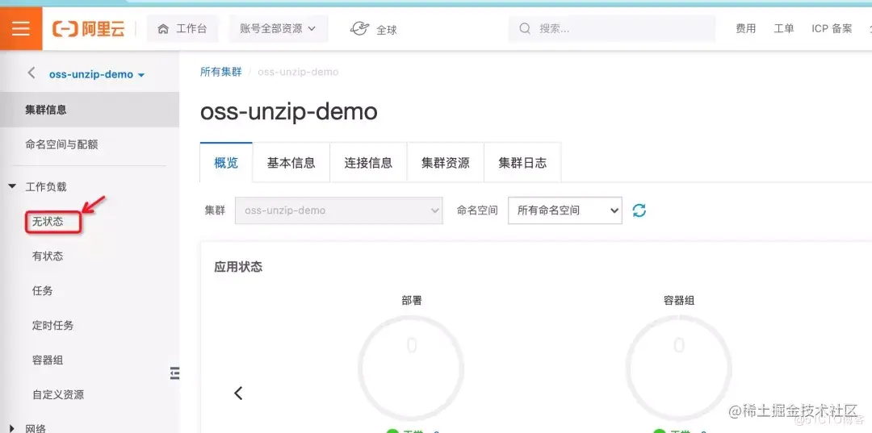The height and width of the screenshot is (433, 872).
Task: Open 容器组 in the sidebar
Action: tap(48, 360)
